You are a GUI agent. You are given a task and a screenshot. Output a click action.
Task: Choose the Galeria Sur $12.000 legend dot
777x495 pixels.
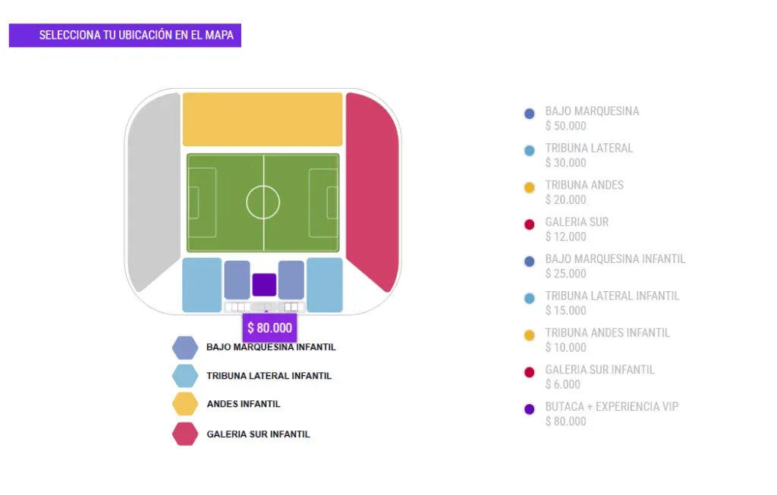pyautogui.click(x=528, y=224)
